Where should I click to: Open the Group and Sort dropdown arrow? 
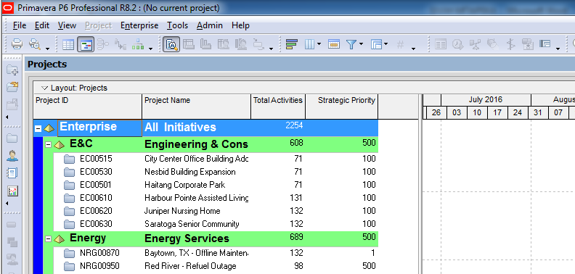tap(386, 44)
